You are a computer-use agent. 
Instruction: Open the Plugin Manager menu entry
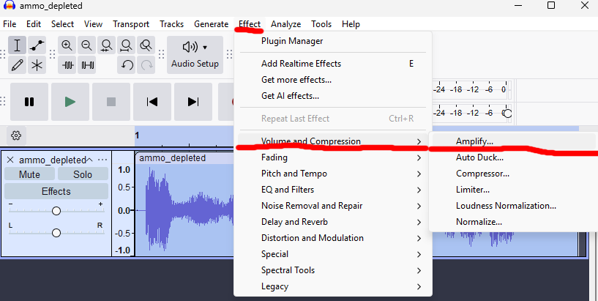pos(292,41)
